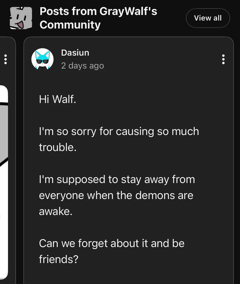Click GrayWalf's community channel avatar

click(21, 18)
